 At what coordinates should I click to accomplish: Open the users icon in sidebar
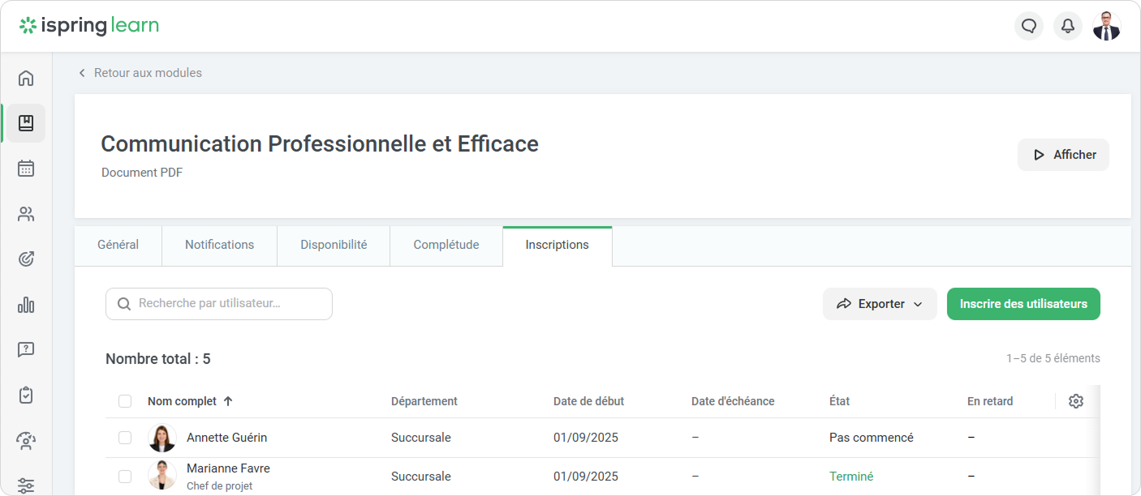click(x=26, y=214)
